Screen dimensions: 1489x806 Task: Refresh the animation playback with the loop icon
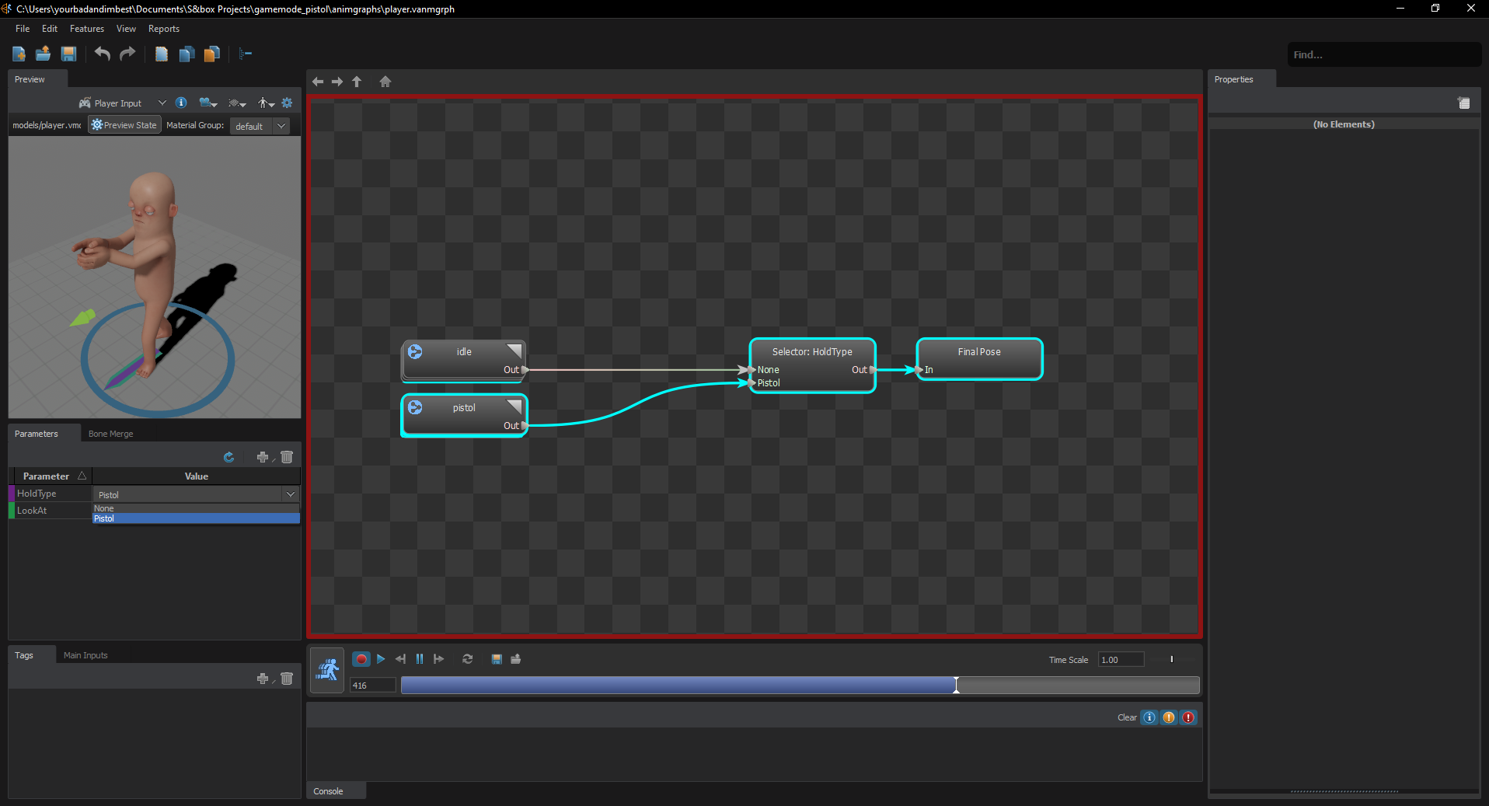click(x=467, y=658)
